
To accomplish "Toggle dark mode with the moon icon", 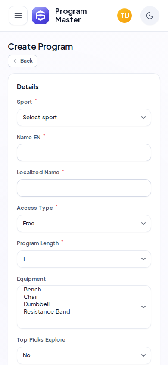I will tap(150, 16).
